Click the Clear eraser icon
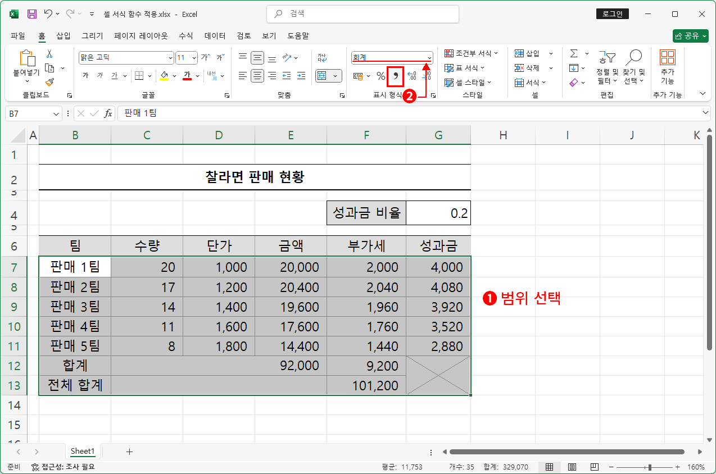716x474 pixels. coord(574,83)
